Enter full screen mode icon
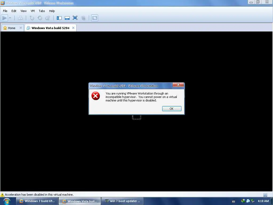 tap(75, 18)
